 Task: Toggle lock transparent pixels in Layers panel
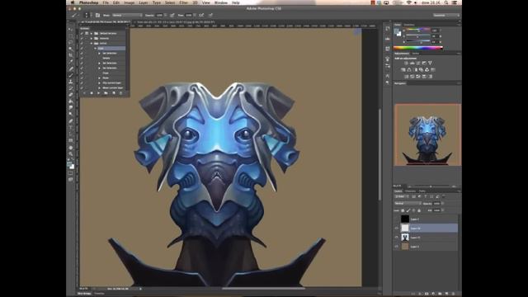403,210
